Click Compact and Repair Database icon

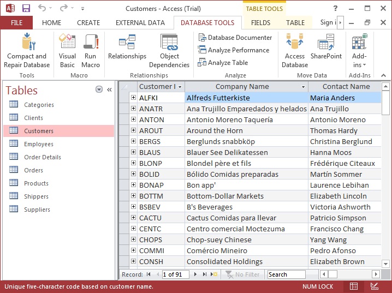(28, 41)
